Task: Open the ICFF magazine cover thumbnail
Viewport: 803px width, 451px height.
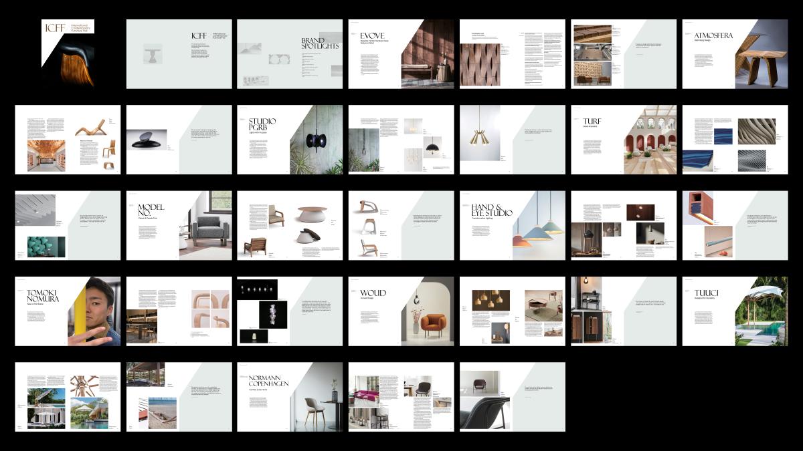Action: click(68, 53)
